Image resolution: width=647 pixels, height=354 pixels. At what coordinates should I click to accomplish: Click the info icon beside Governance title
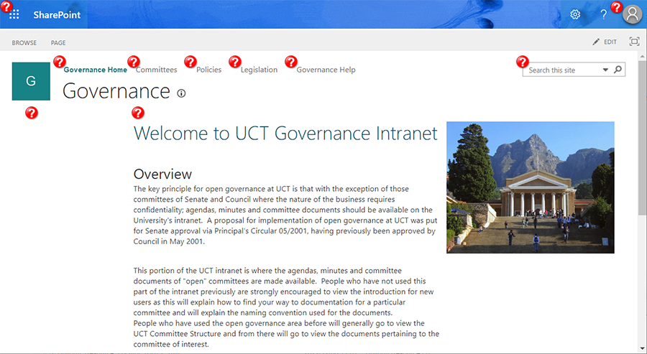pos(181,93)
